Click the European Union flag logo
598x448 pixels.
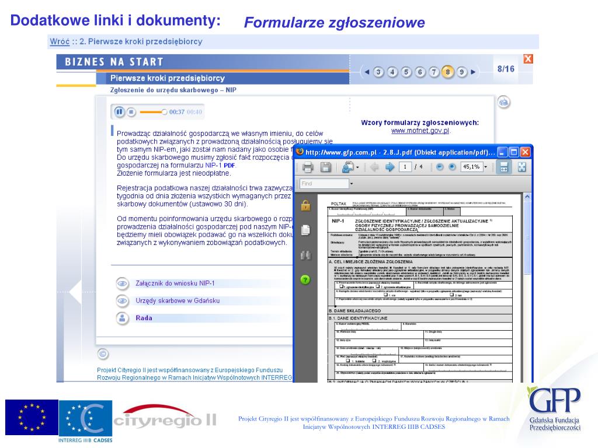32,417
